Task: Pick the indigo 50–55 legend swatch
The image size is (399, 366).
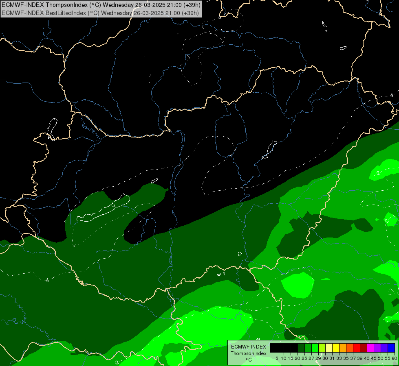Action: [x=384, y=348]
